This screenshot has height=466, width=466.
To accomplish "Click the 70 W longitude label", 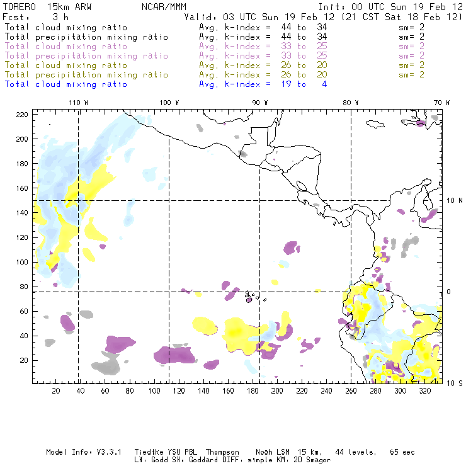I will pos(441,103).
